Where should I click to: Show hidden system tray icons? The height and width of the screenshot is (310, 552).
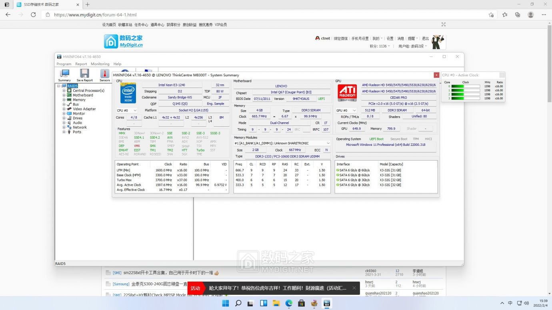click(502, 303)
